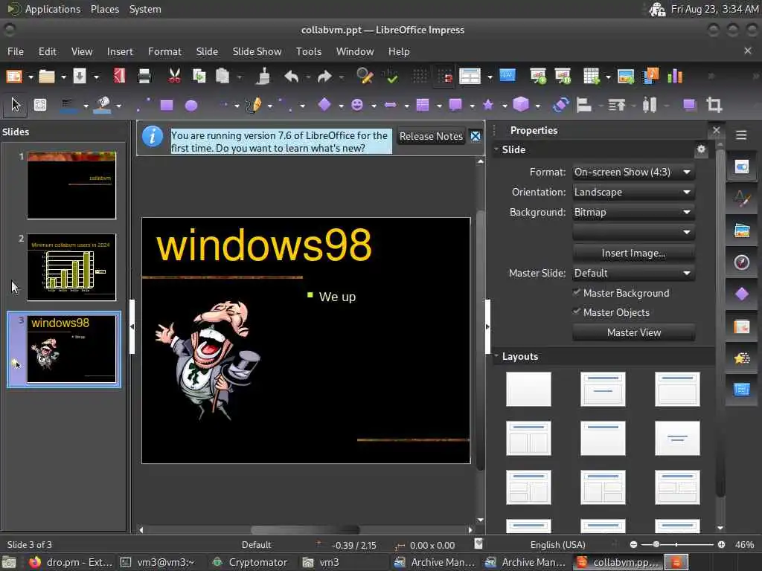This screenshot has height=571, width=762.
Task: Open the sidebar Navigator compass icon
Action: [x=742, y=262]
